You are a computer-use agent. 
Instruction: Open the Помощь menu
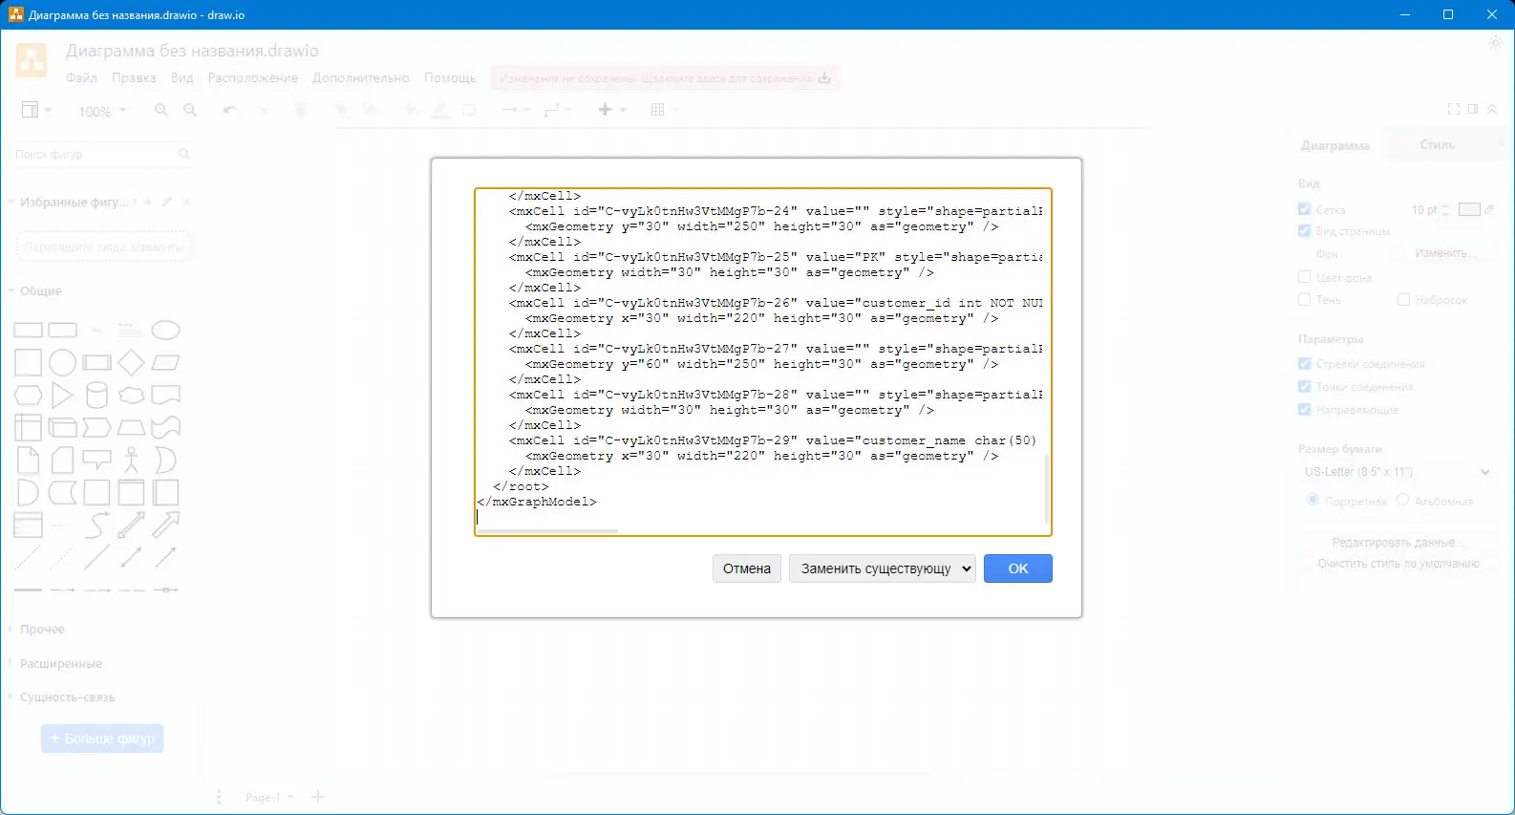pyautogui.click(x=450, y=78)
